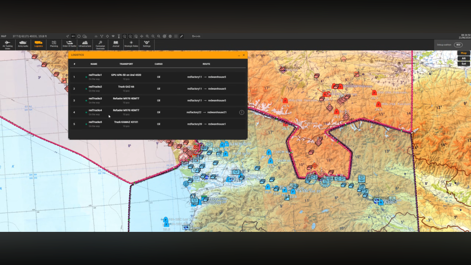Image resolution: width=471 pixels, height=265 pixels.
Task: Open the Infrastructure panel
Action: coord(85,44)
